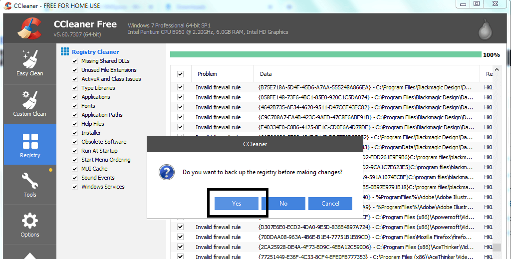Uncheck the C9C708A7 firewall rule row
The width and height of the screenshot is (511, 259).
point(180,117)
